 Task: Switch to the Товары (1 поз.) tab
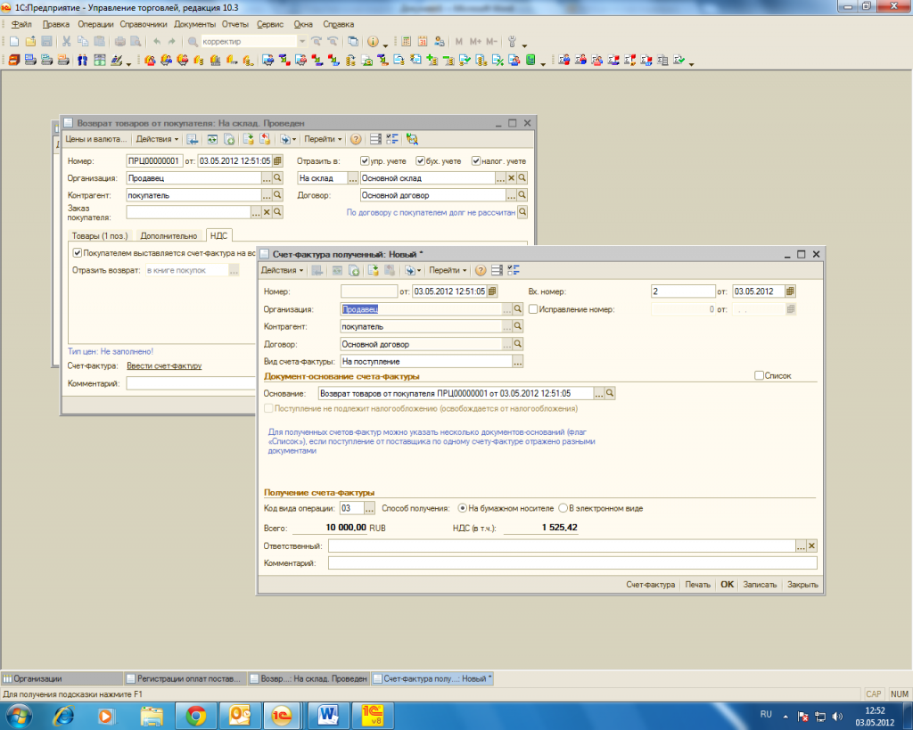[100, 235]
